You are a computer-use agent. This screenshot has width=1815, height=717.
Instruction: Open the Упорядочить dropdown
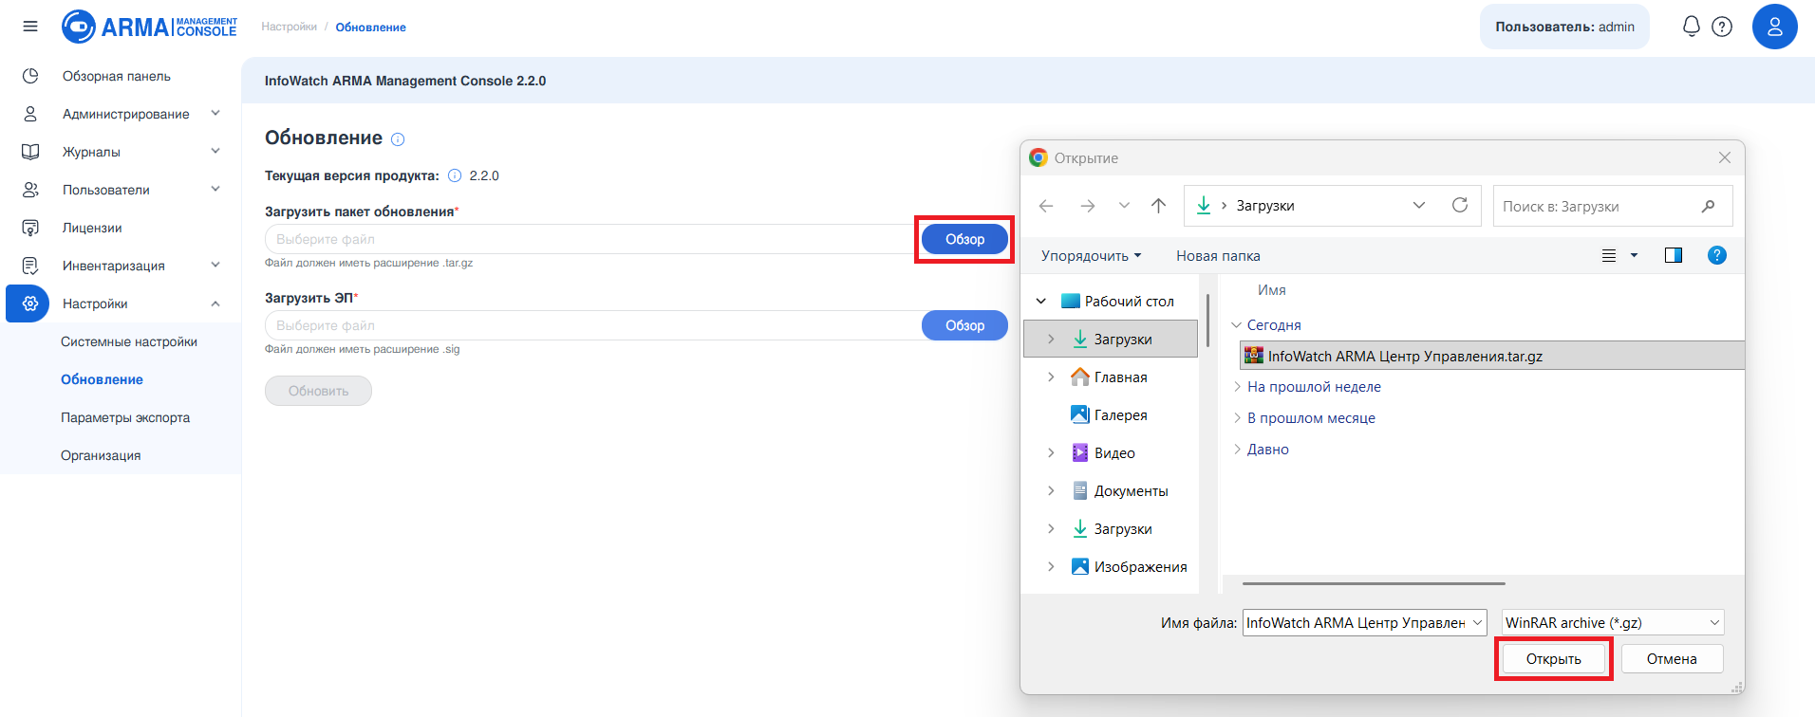click(x=1091, y=256)
